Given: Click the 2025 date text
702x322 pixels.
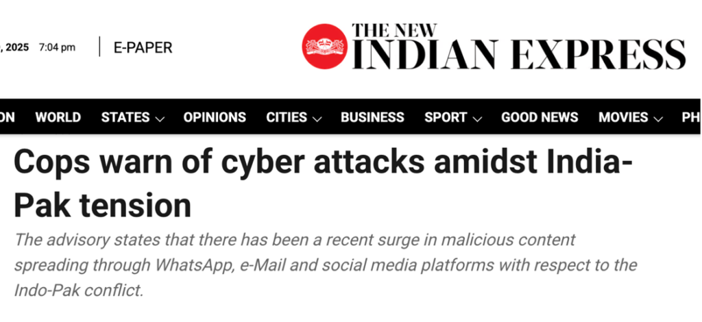Looking at the screenshot, I should (17, 47).
